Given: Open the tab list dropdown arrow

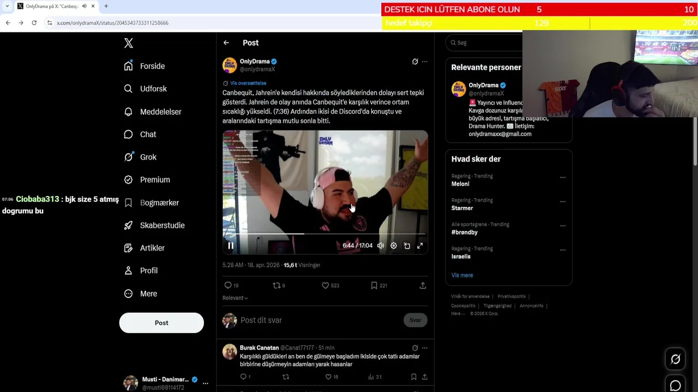Looking at the screenshot, I should tap(7, 6).
